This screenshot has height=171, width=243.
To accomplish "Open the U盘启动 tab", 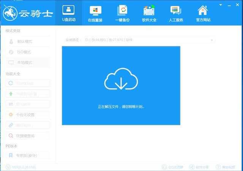I will point(69,13).
